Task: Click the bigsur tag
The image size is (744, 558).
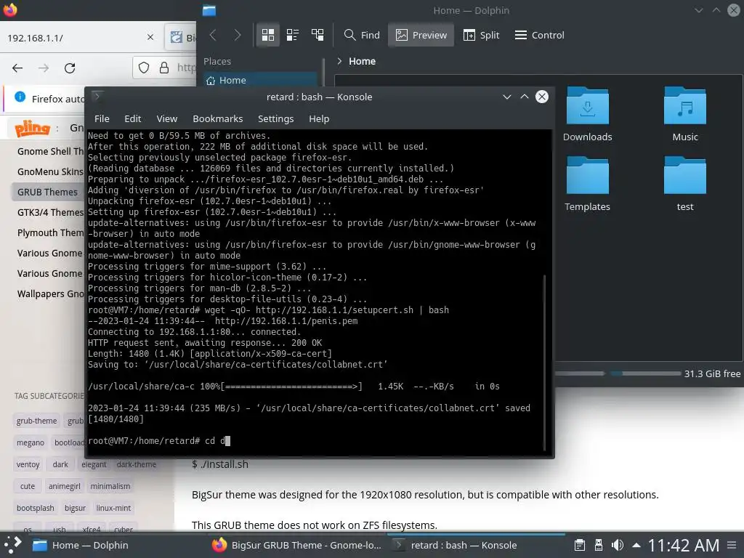Action: point(75,508)
